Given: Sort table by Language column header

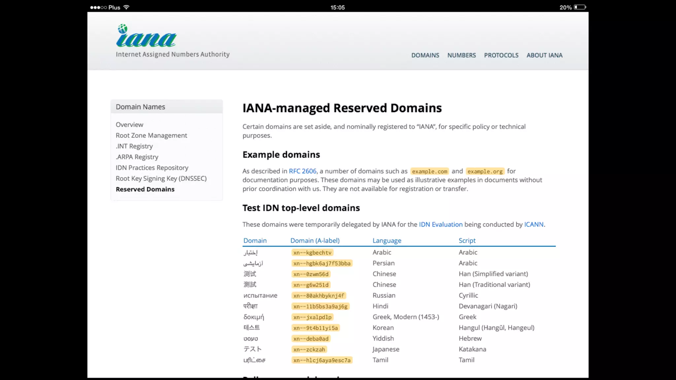Looking at the screenshot, I should point(387,241).
